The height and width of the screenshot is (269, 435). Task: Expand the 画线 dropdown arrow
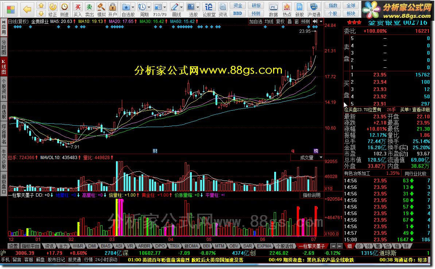coord(182,7)
